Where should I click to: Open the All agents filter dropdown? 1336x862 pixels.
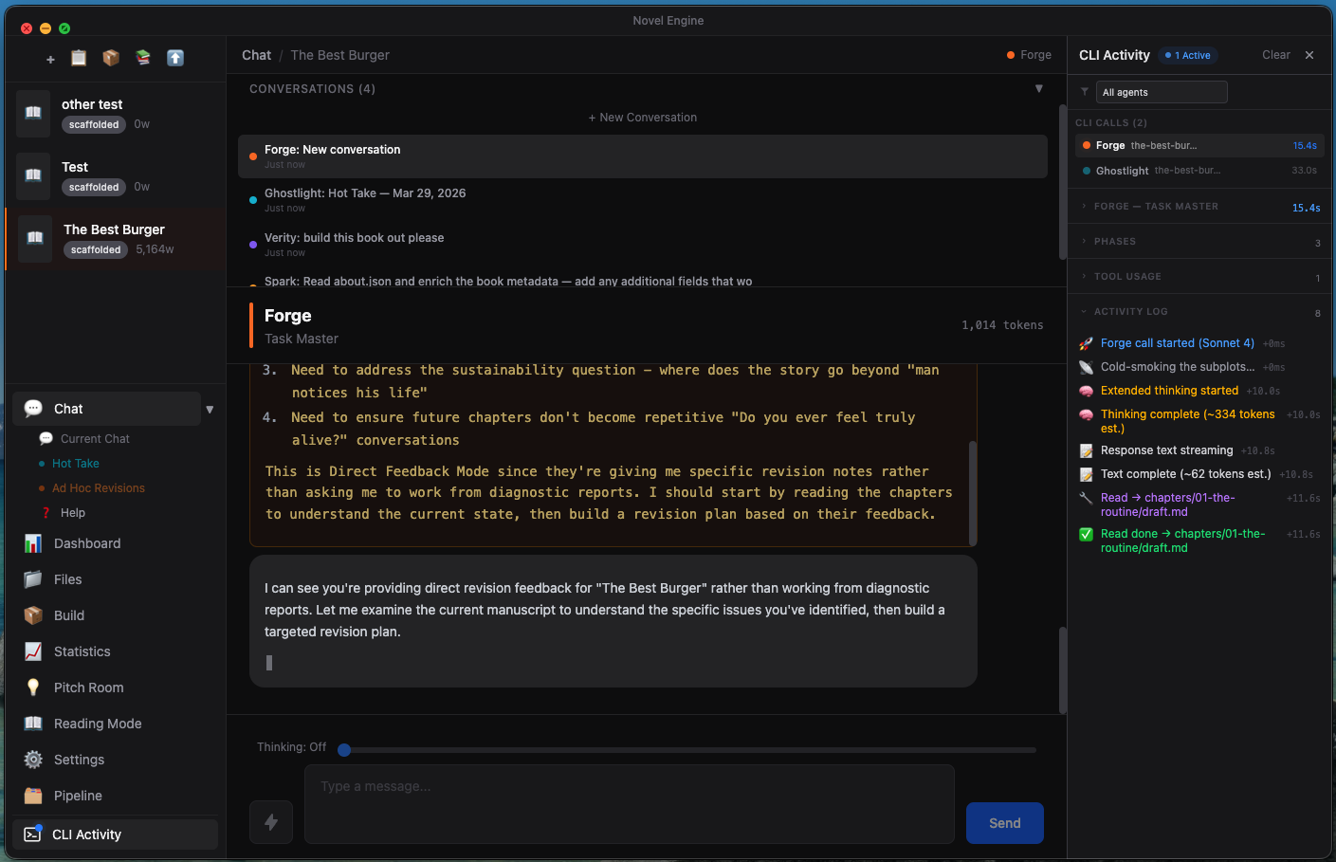click(x=1162, y=92)
